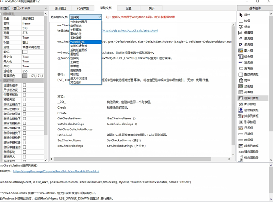The height and width of the screenshot is (202, 273).
Task: Open the 设置 tab
Action: tap(129, 8)
